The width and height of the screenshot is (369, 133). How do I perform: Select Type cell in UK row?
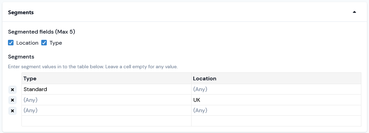tap(107, 100)
